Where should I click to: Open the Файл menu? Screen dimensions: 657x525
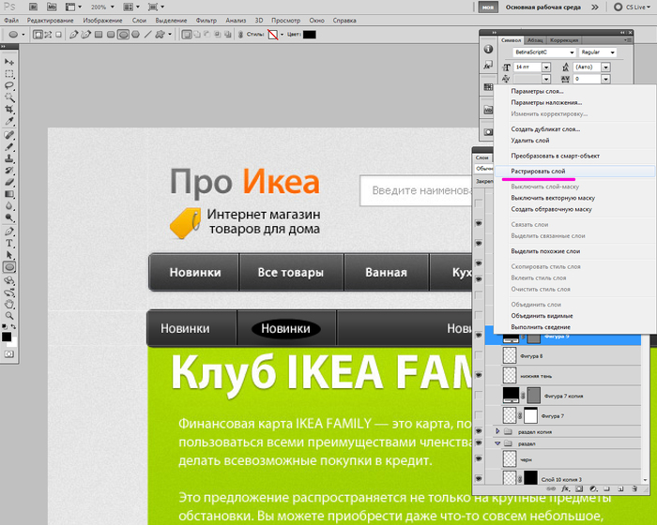point(11,21)
